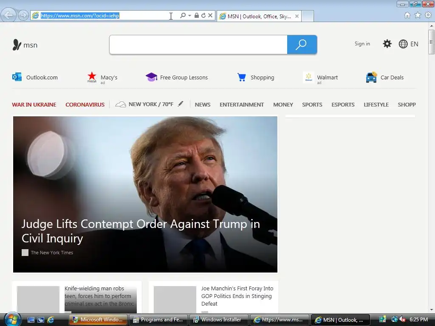Open the WAR IN UKRAINE section
This screenshot has width=435, height=326.
tap(34, 105)
